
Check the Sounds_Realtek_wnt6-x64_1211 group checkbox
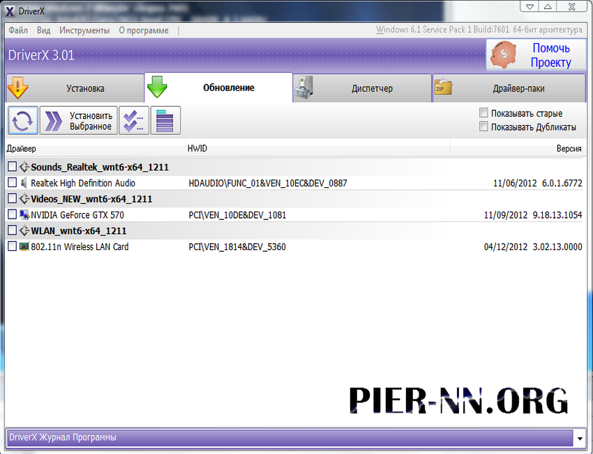[x=12, y=167]
